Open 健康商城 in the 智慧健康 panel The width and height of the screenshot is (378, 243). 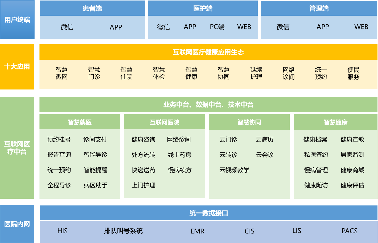tap(352, 170)
